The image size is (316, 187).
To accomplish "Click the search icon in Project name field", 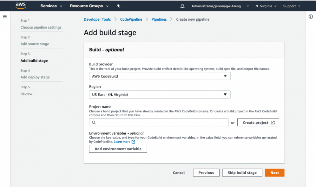I will (94, 123).
